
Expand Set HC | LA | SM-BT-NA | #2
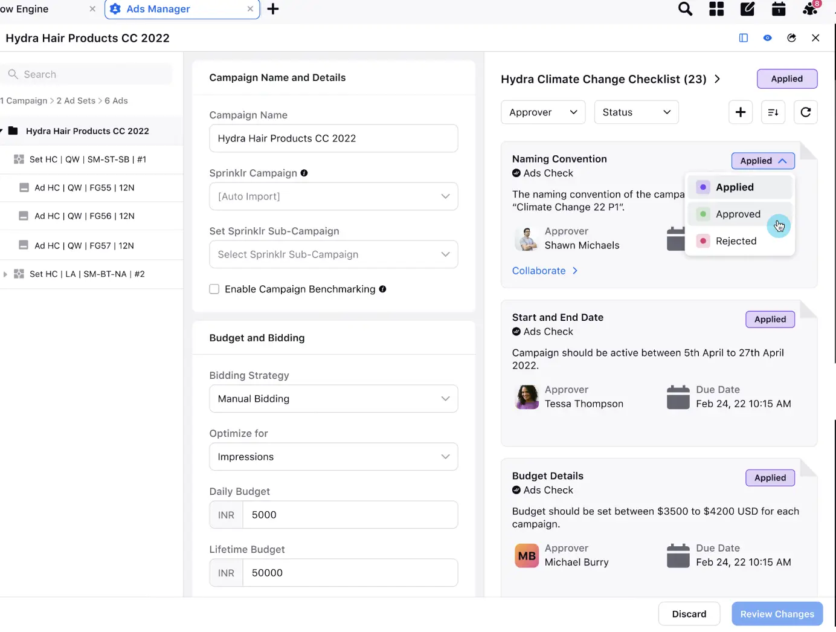click(x=5, y=274)
